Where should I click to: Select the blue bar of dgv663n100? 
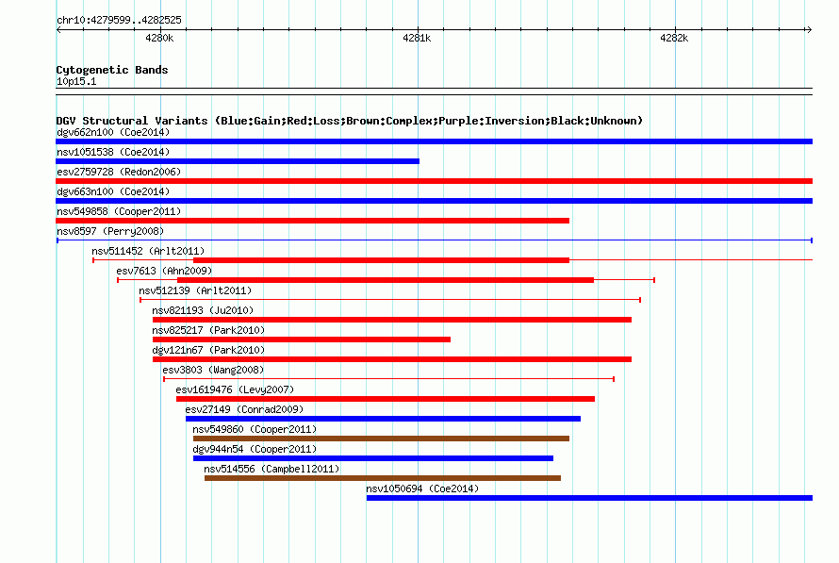point(434,201)
